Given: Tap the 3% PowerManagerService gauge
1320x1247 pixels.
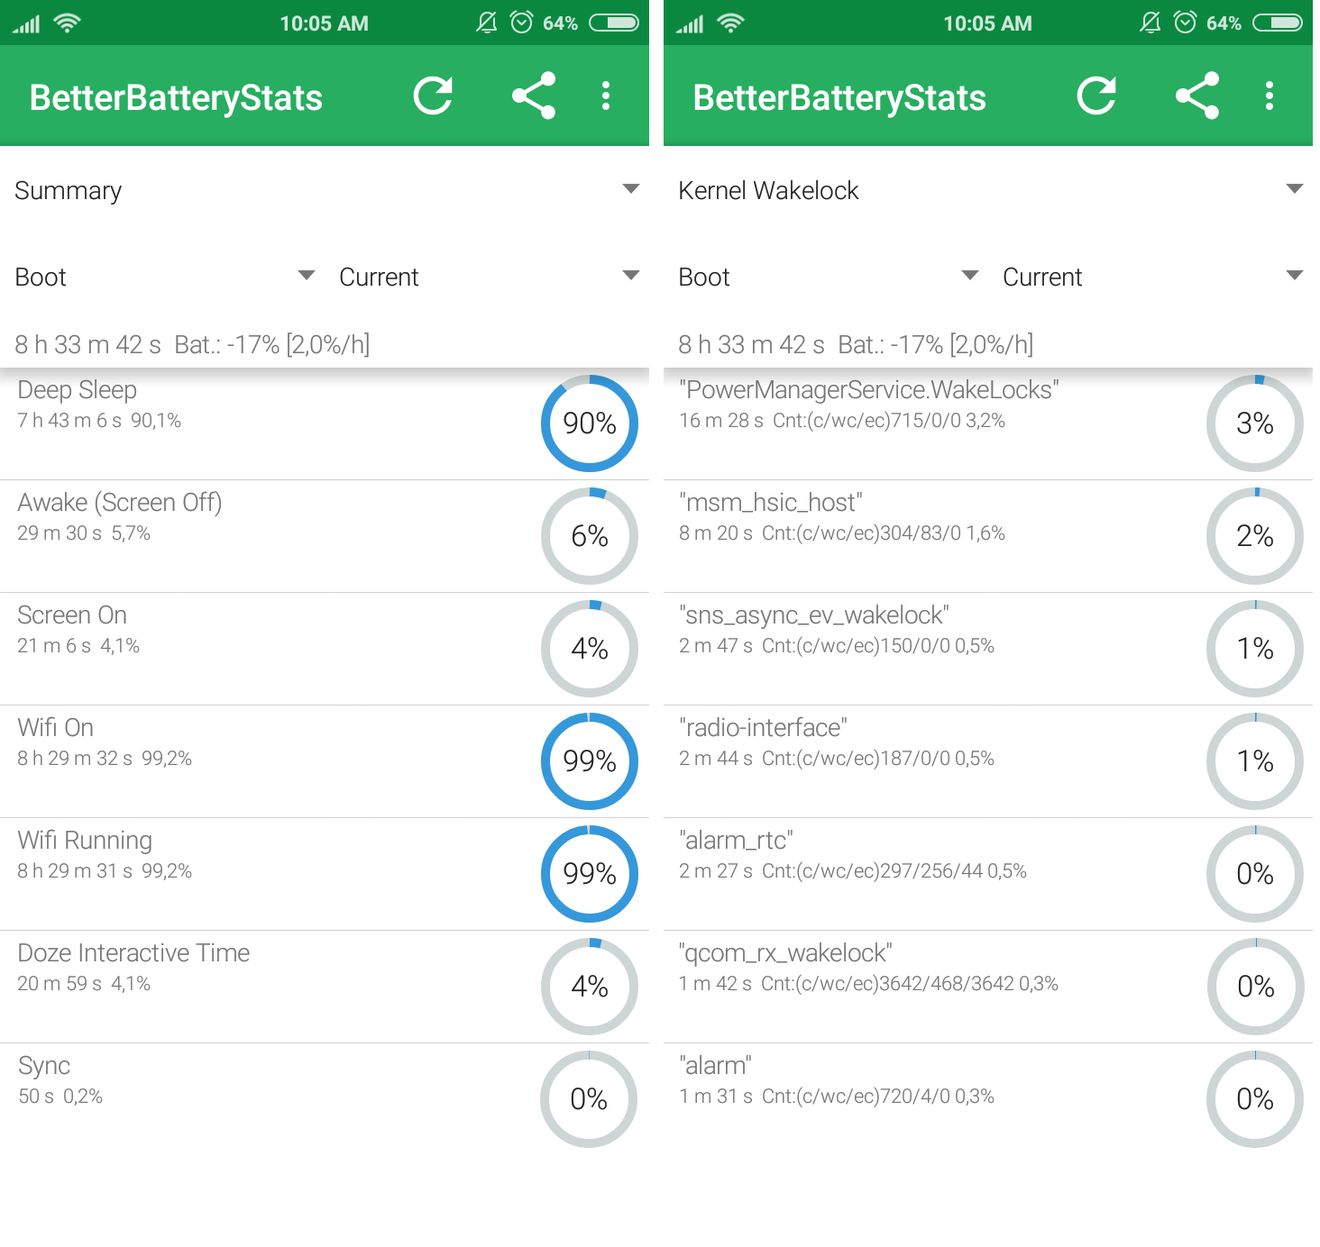Looking at the screenshot, I should [1255, 423].
